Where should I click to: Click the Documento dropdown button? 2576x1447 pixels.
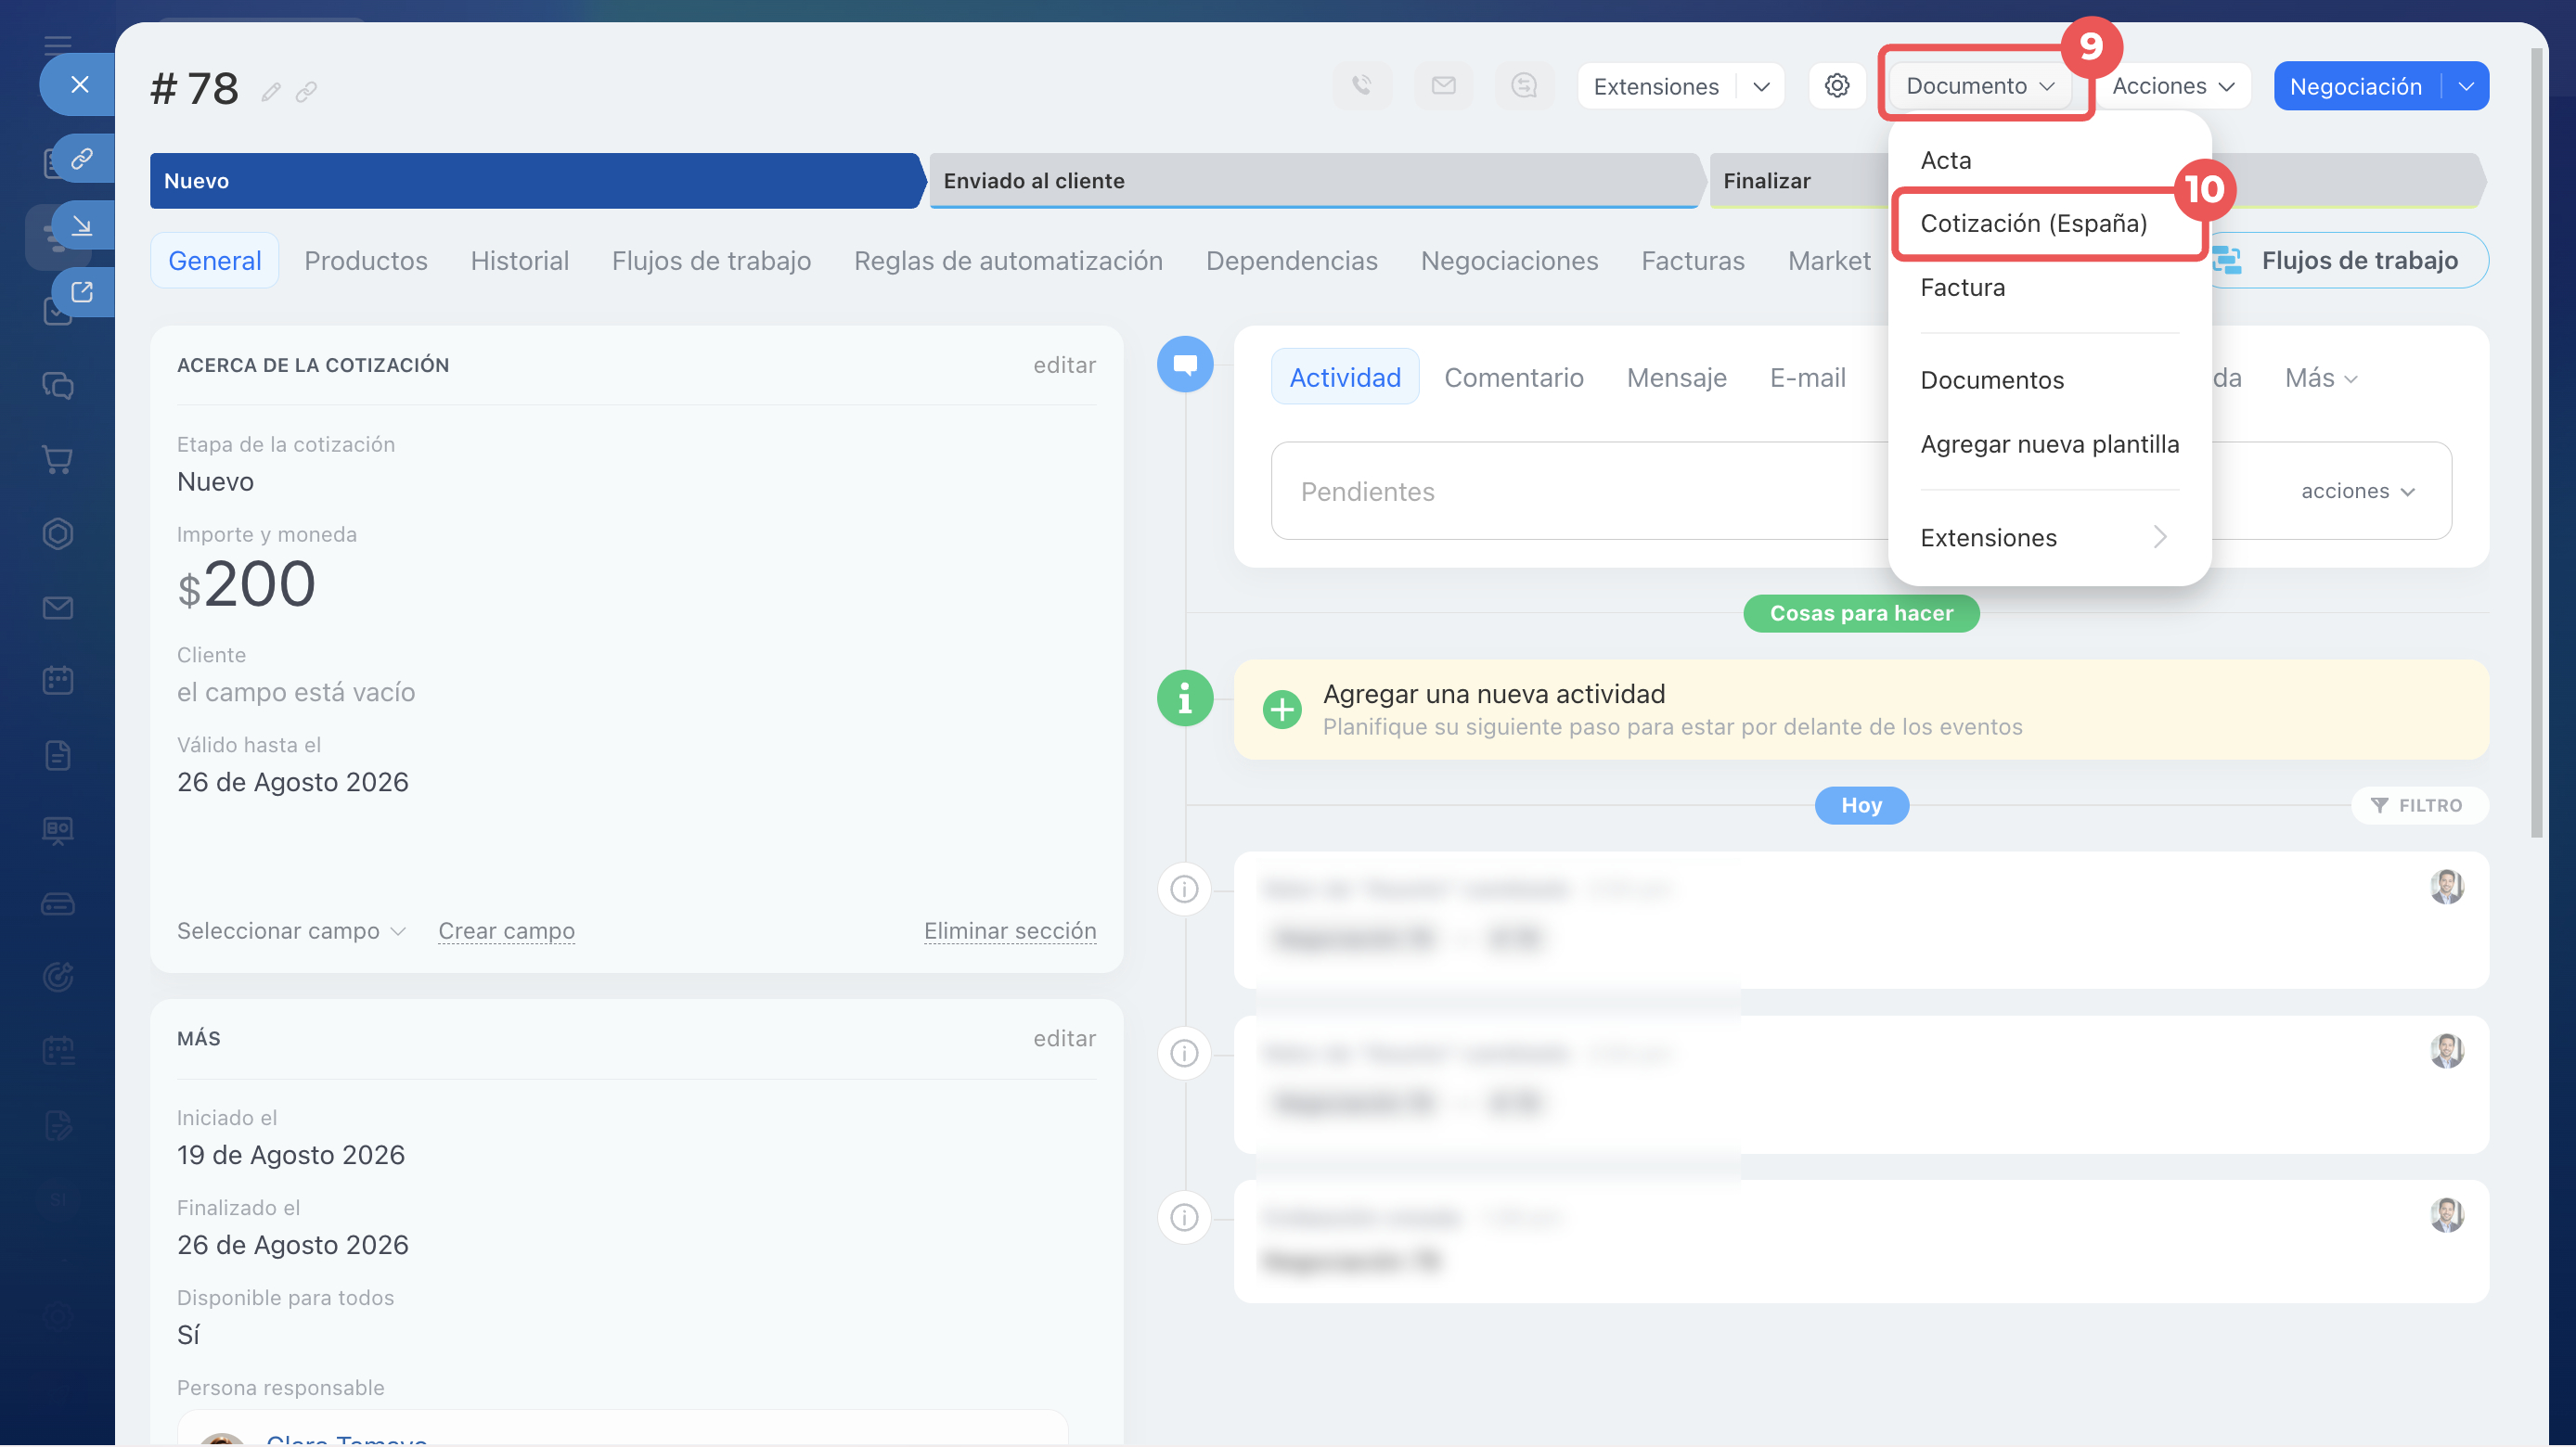pos(1981,86)
